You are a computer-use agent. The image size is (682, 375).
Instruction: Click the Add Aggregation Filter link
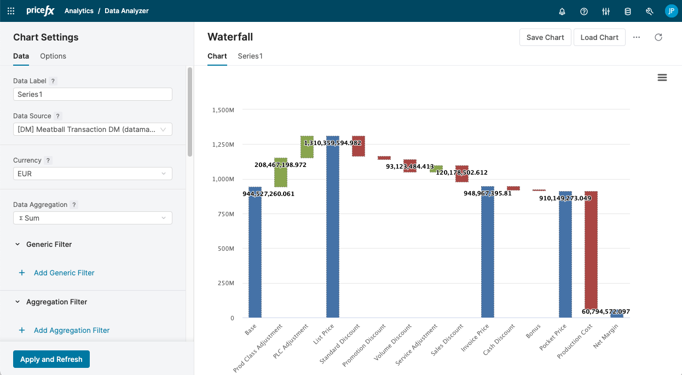pyautogui.click(x=71, y=331)
